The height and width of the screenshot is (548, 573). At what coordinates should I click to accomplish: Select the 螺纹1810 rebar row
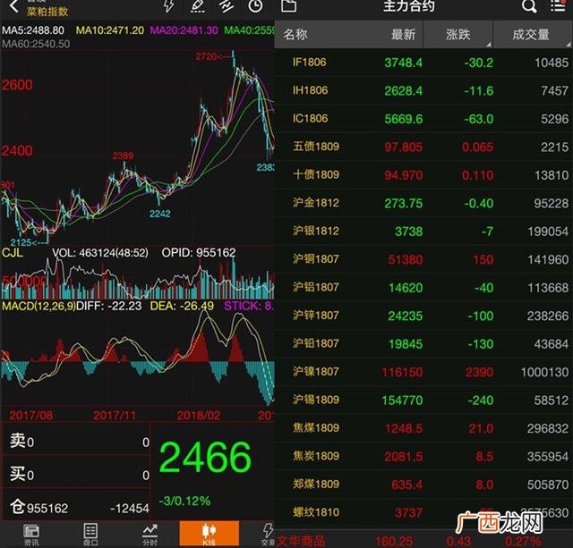coord(423,512)
